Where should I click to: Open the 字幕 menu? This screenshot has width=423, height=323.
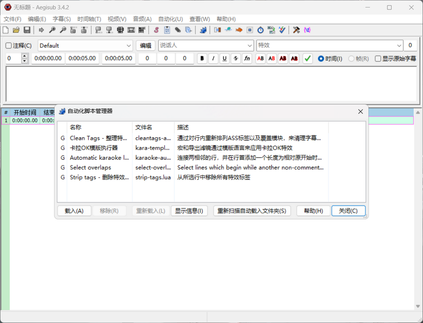click(61, 19)
